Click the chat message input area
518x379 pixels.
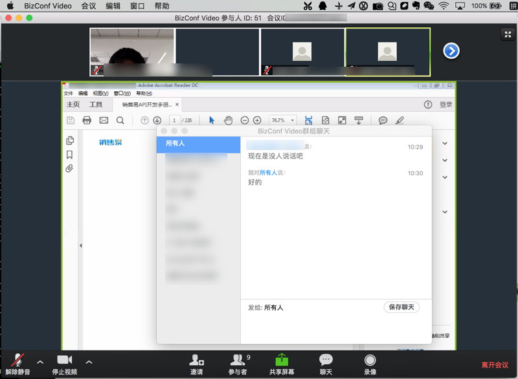pyautogui.click(x=336, y=328)
